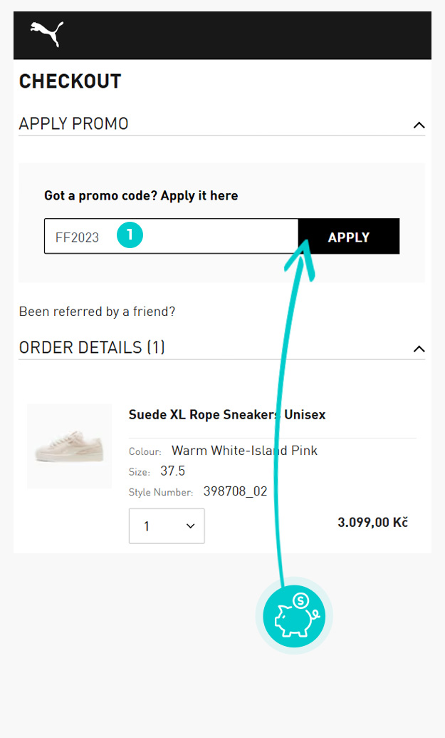Click the teal number 1 step badge
The width and height of the screenshot is (445, 738).
pos(130,236)
